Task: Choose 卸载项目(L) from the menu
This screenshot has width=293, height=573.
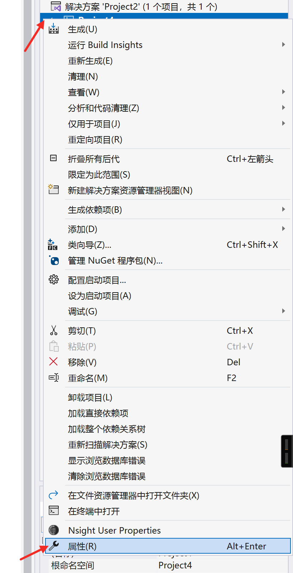Action: tap(90, 398)
